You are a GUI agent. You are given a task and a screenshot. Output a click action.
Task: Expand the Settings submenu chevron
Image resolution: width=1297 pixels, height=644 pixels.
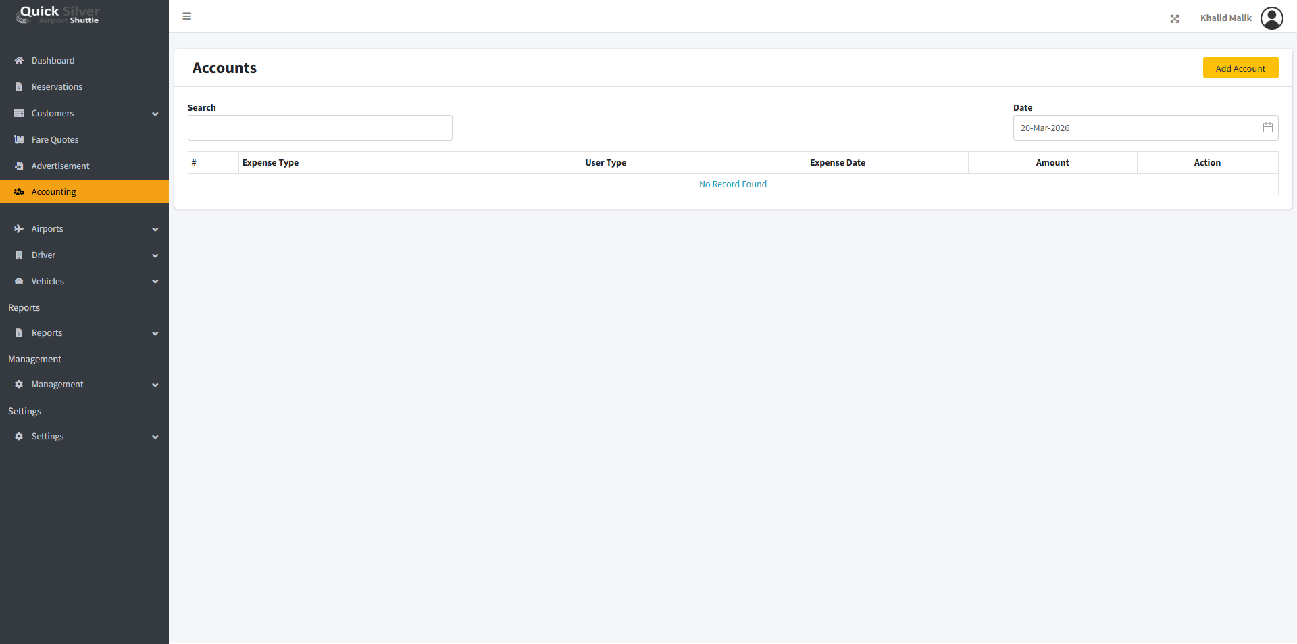coord(155,437)
